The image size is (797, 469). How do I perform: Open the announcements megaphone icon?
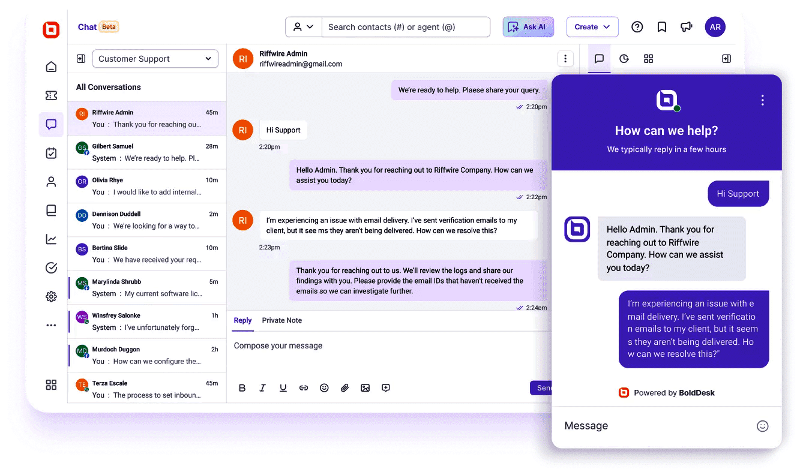[686, 27]
